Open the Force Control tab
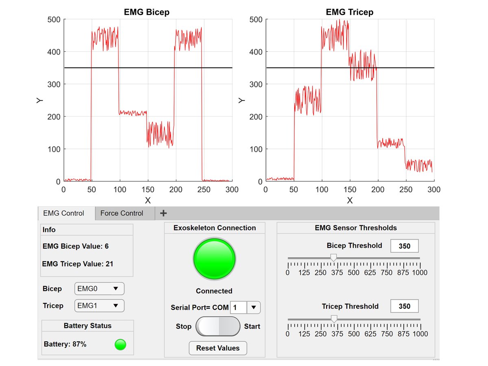This screenshot has height=366, width=488. pos(125,213)
